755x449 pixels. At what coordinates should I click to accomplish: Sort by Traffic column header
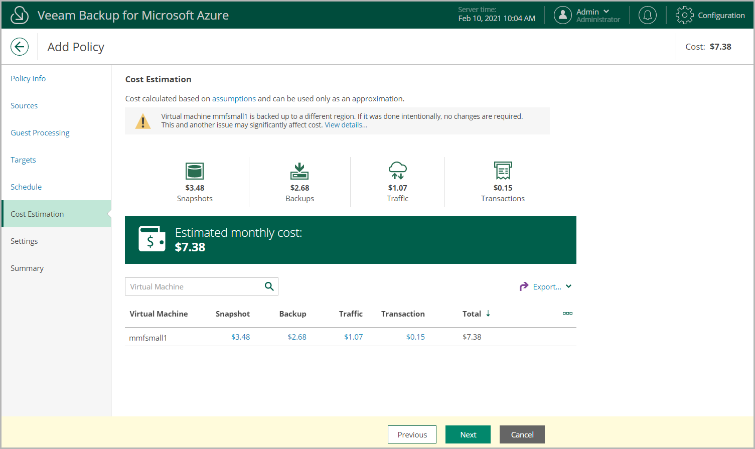[x=351, y=314]
